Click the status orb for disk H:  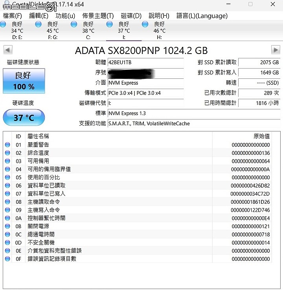[x=145, y=24]
